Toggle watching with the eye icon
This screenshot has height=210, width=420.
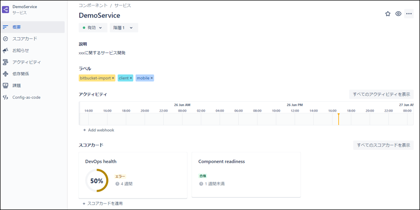point(398,13)
